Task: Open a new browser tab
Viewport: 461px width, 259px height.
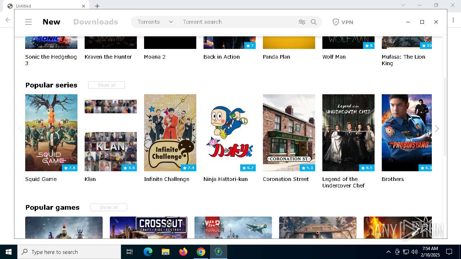Action: point(97,6)
